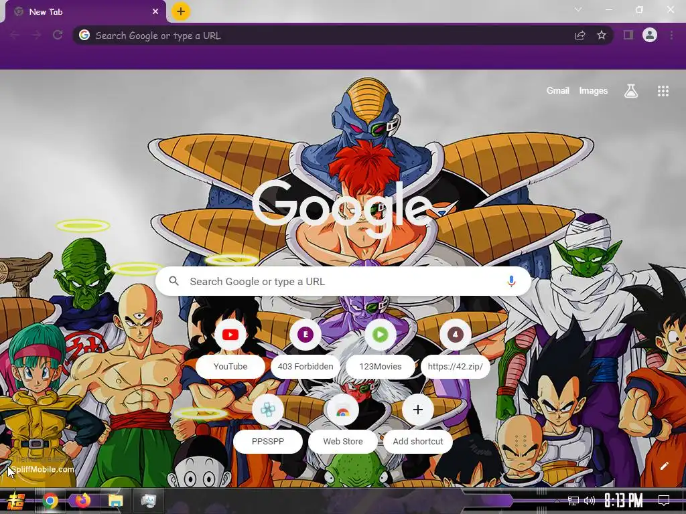686x514 pixels.
Task: Close the New Tab tab
Action: [x=155, y=12]
